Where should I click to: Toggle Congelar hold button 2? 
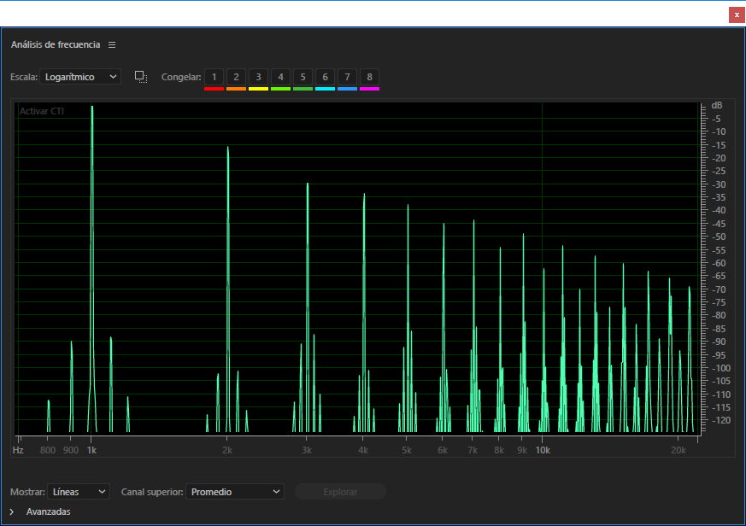pos(237,77)
